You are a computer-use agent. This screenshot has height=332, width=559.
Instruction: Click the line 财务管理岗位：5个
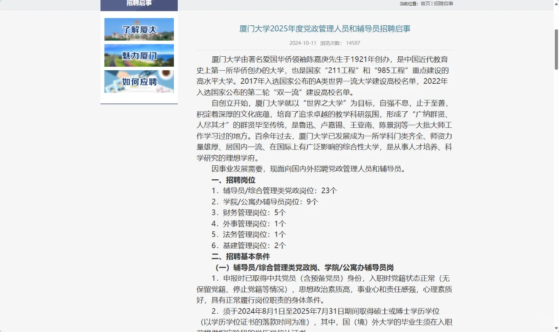pyautogui.click(x=248, y=213)
